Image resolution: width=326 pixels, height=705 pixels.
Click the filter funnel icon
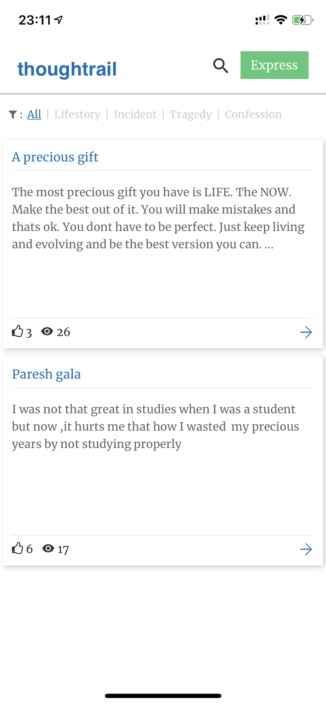pos(13,114)
